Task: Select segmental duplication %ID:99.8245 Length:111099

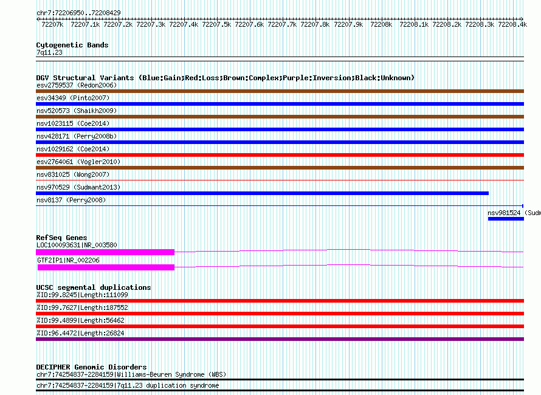Action: coord(280,301)
